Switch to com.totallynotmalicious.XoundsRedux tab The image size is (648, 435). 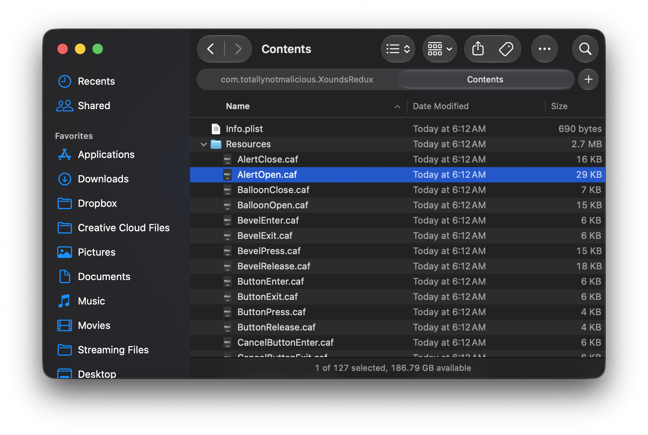(x=297, y=79)
